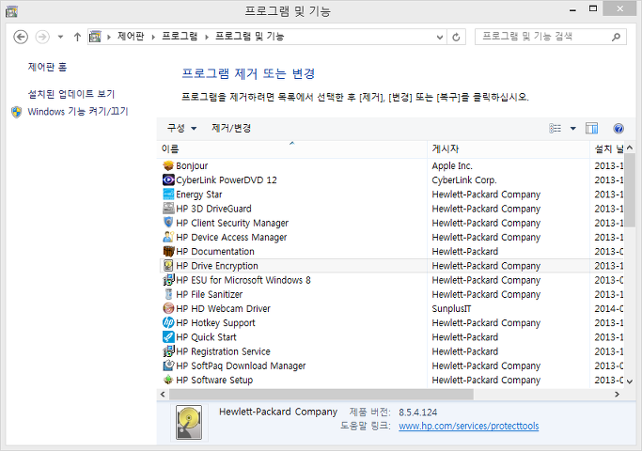Select the HP Quick Start name
Viewport: 642px width, 451px height.
(x=207, y=337)
